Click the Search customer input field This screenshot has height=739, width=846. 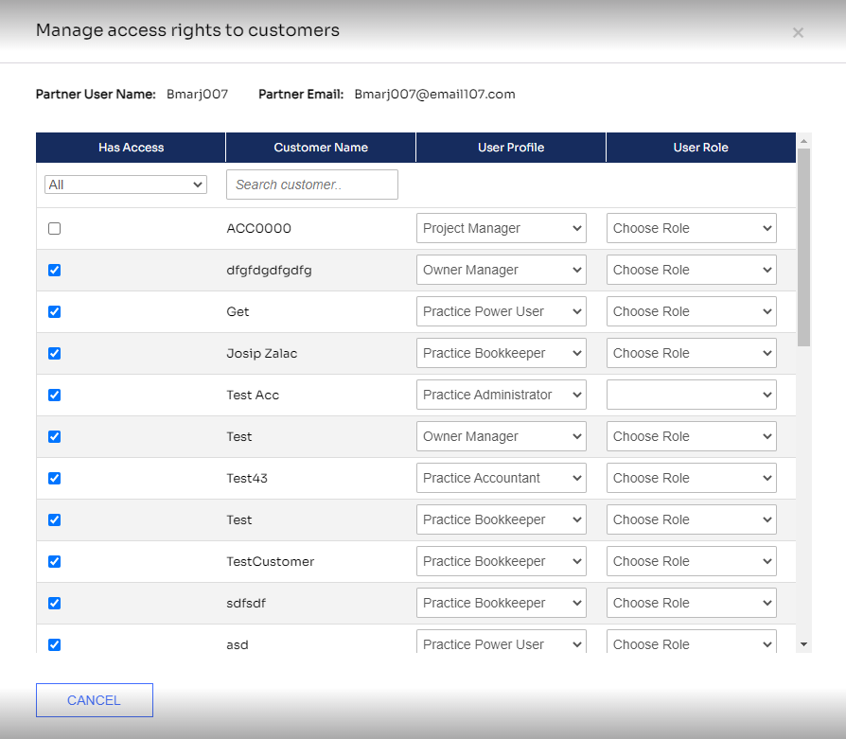pos(312,185)
